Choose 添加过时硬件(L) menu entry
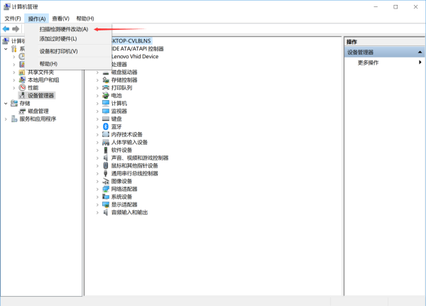This screenshot has width=426, height=306. [58, 38]
